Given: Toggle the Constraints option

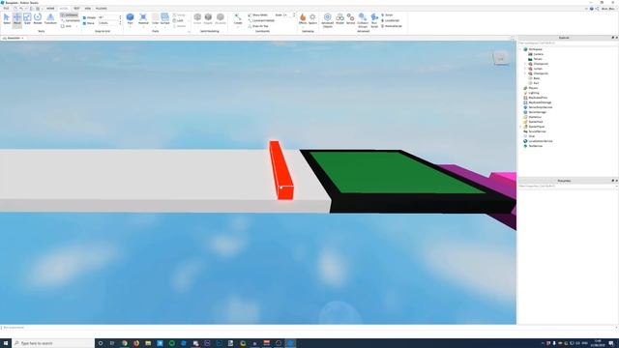Looking at the screenshot, I should click(x=71, y=20).
